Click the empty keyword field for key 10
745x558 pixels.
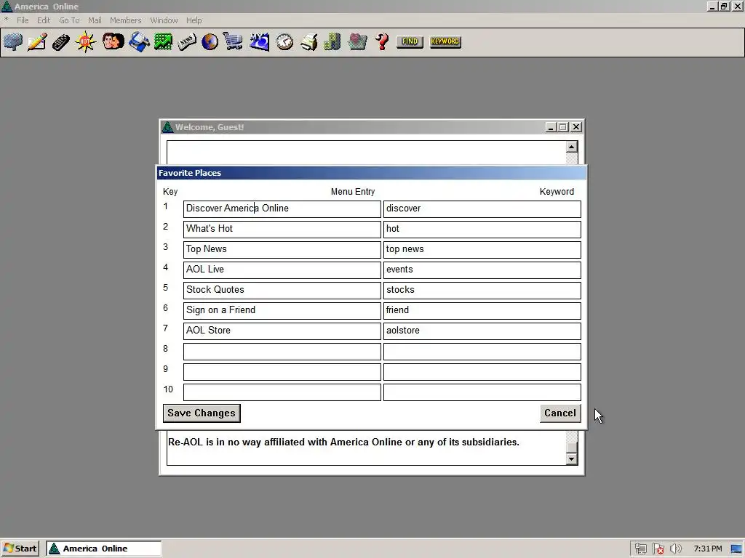(482, 392)
